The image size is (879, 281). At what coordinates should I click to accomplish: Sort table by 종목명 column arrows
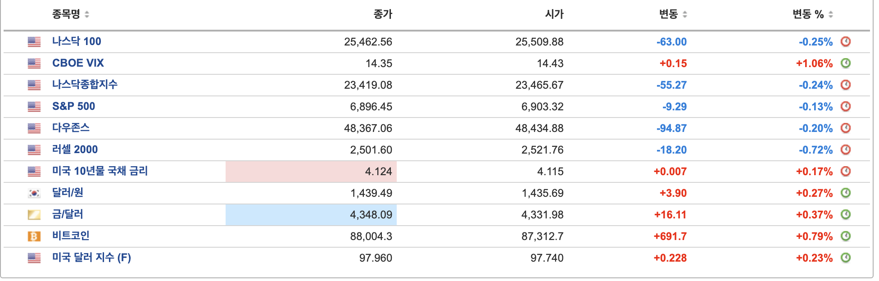coord(87,14)
